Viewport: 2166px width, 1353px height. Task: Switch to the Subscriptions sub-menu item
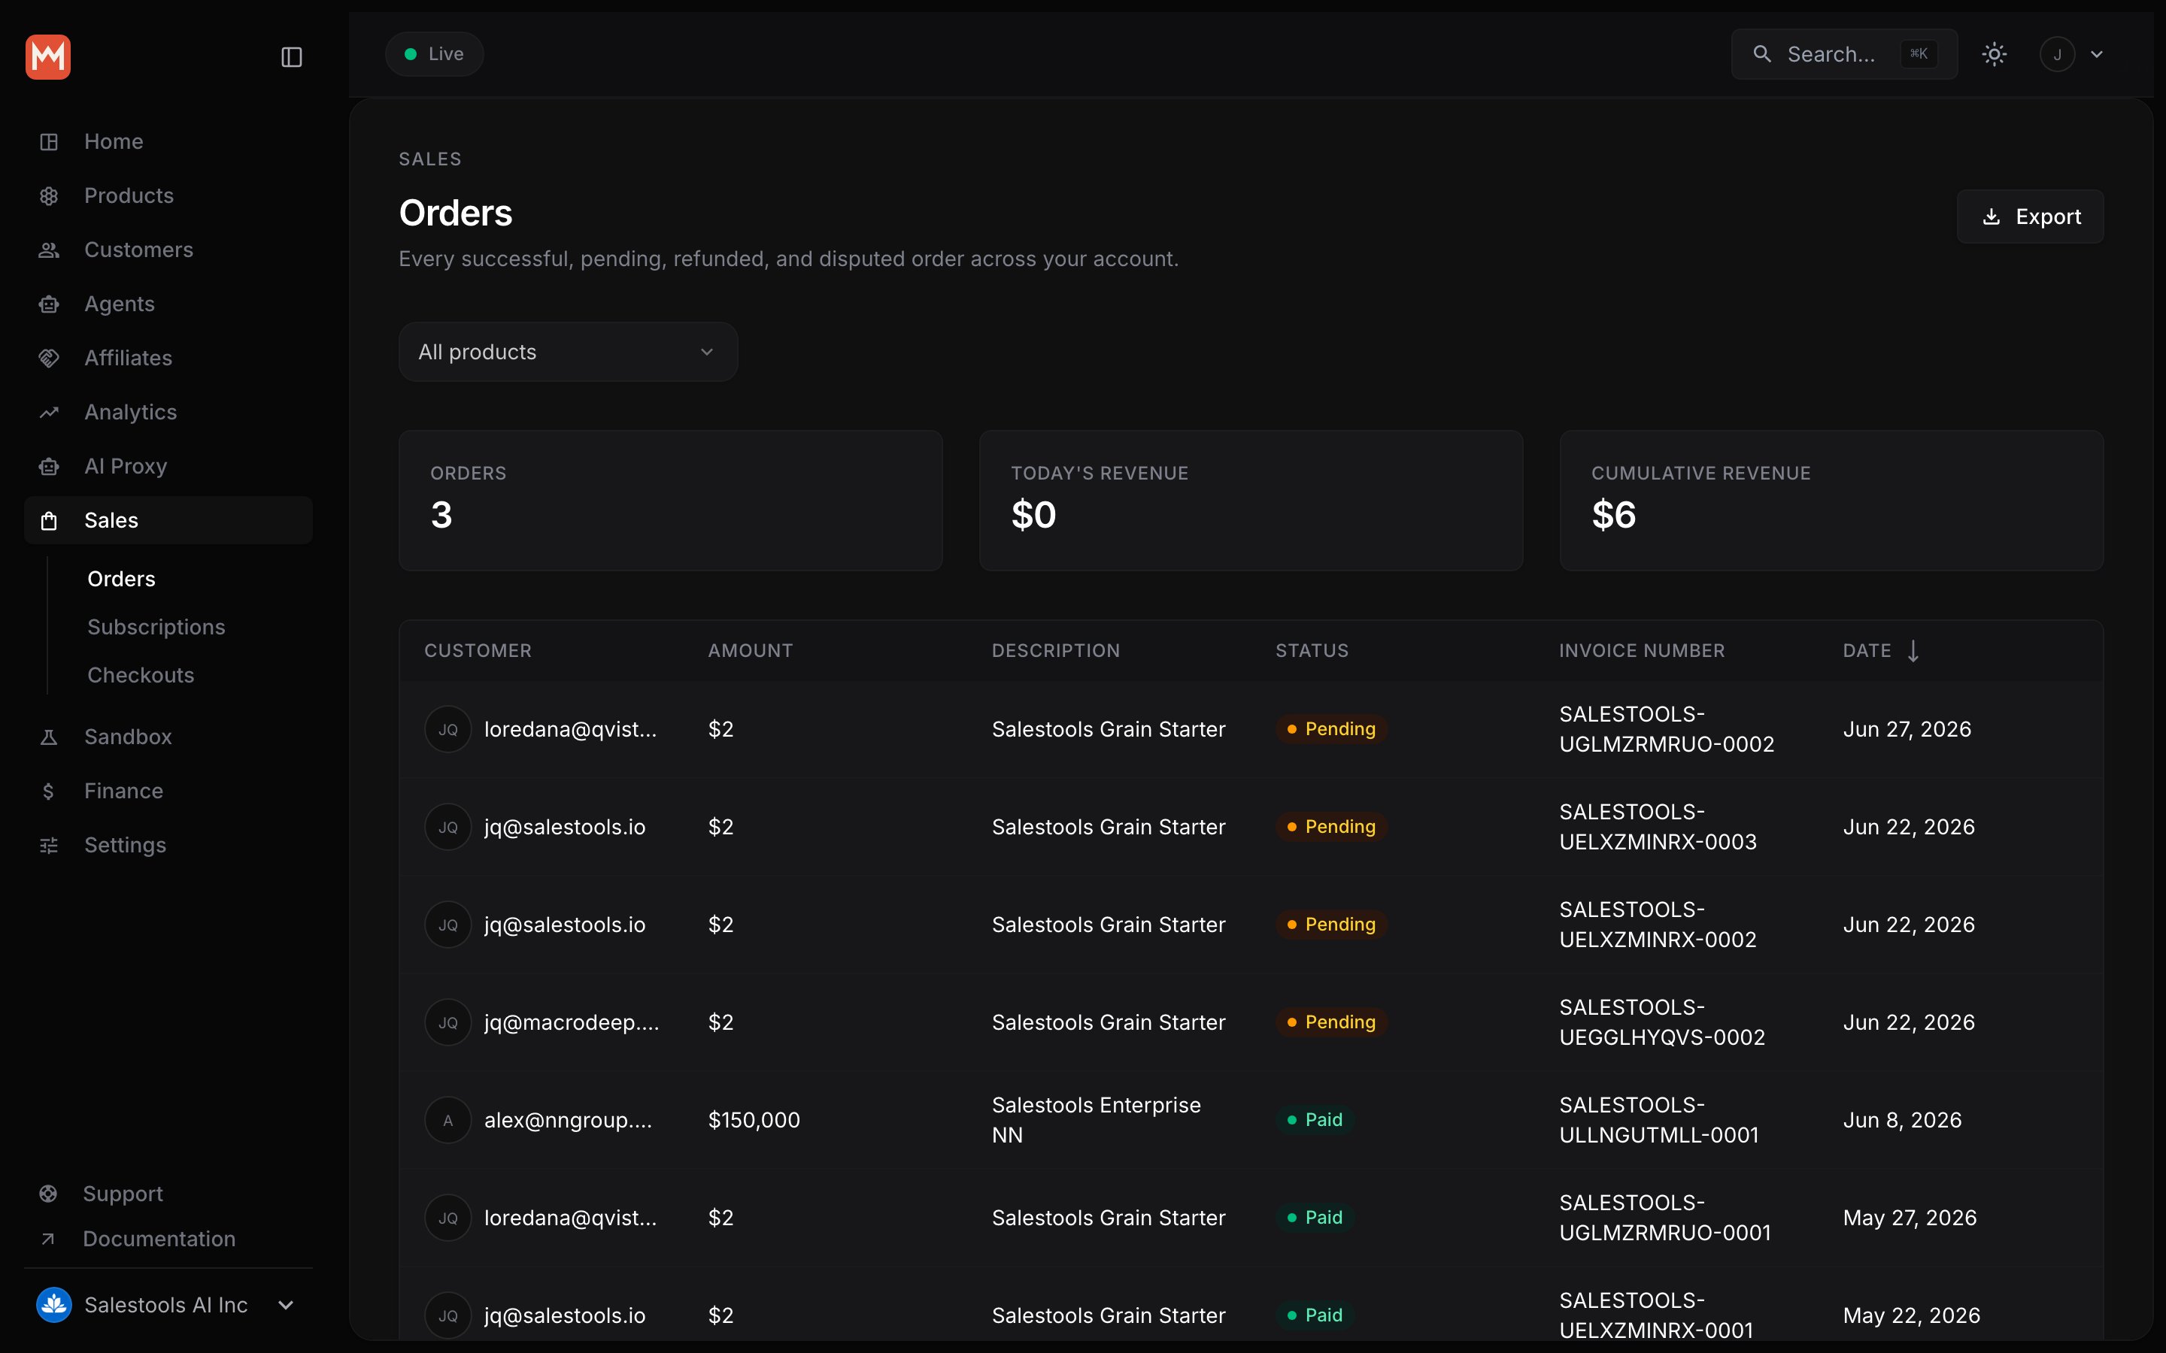click(x=156, y=628)
